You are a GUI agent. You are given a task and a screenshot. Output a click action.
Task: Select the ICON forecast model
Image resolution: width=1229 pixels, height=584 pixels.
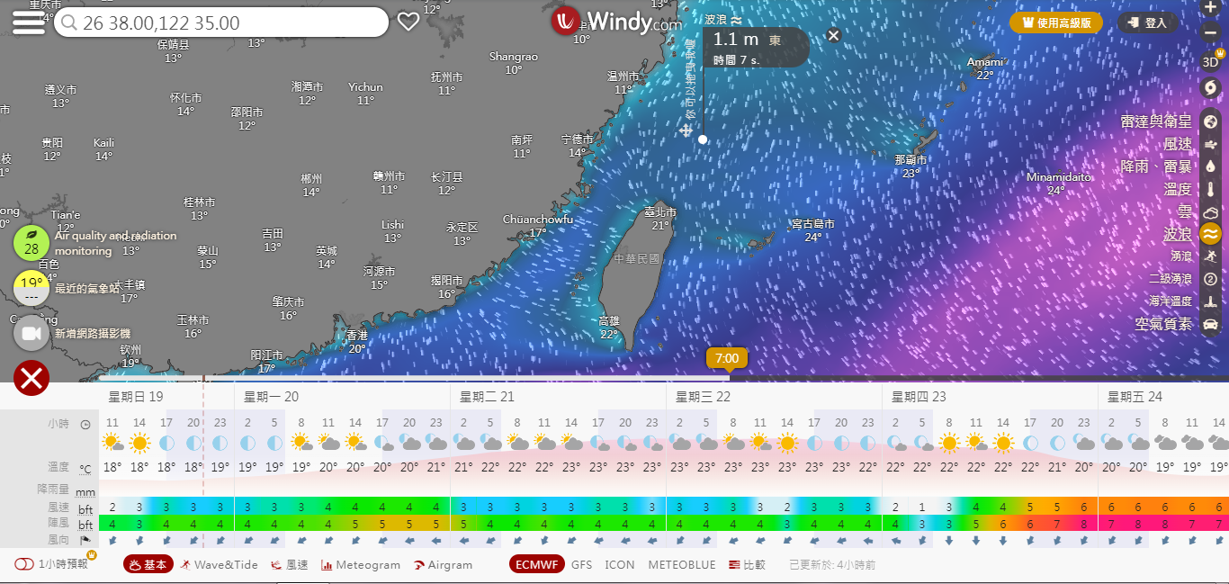coord(619,564)
